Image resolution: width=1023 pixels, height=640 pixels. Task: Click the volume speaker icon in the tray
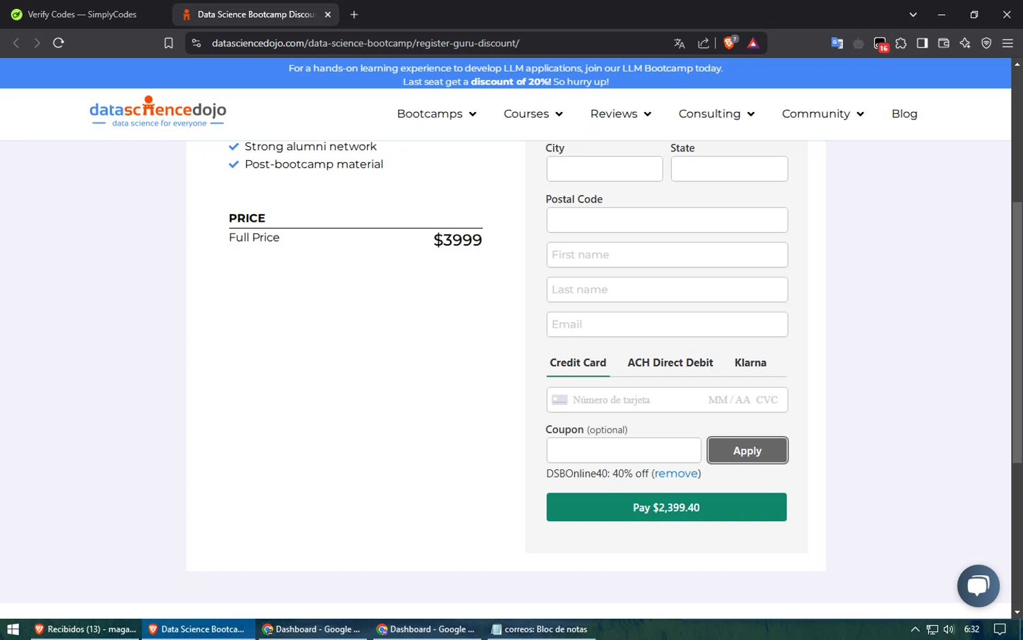click(x=949, y=629)
